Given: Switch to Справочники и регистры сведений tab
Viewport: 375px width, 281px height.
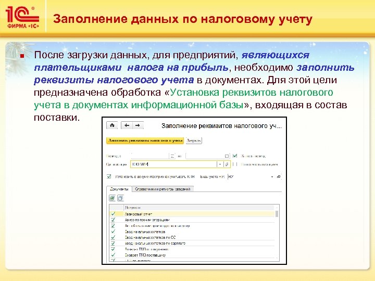Looking at the screenshot, I should tap(162, 189).
